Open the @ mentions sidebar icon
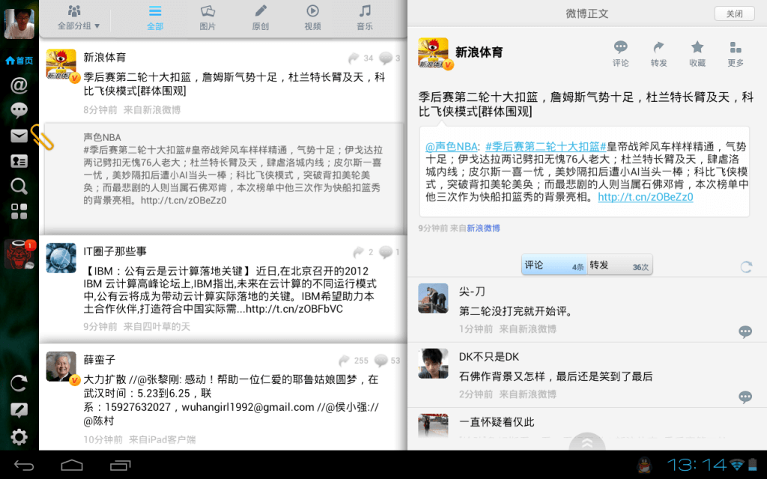The image size is (767, 479). 19,85
